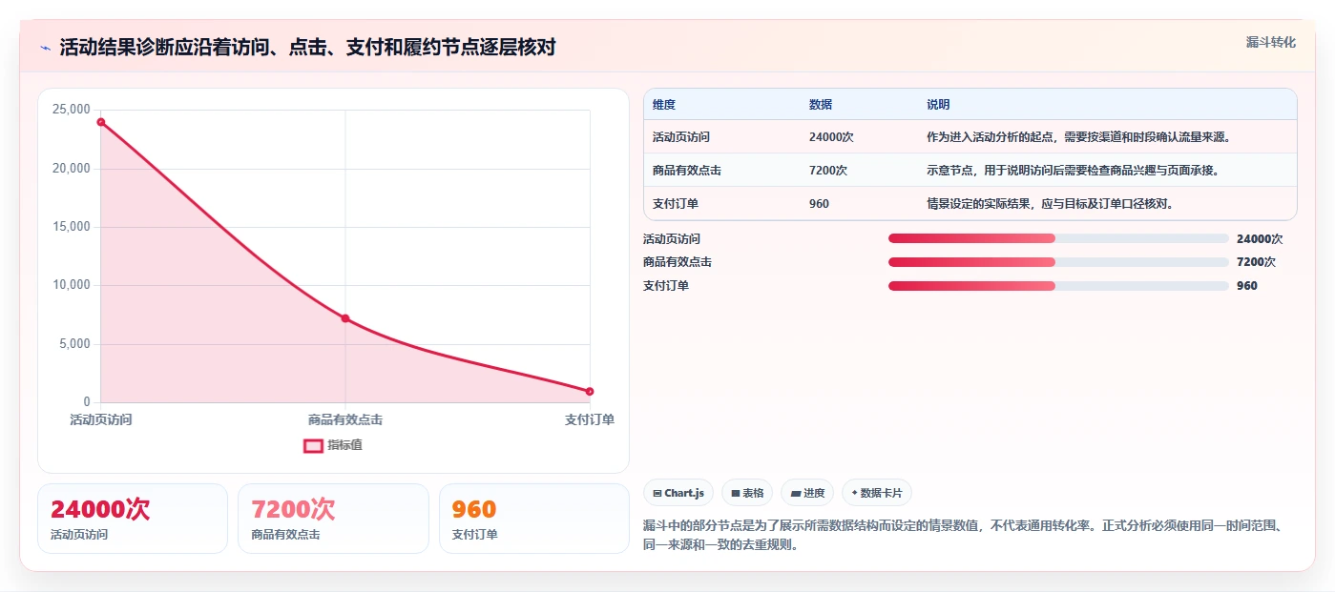Viewport: 1335px width, 592px height.
Task: Click the 7200次 table value
Action: coord(828,171)
